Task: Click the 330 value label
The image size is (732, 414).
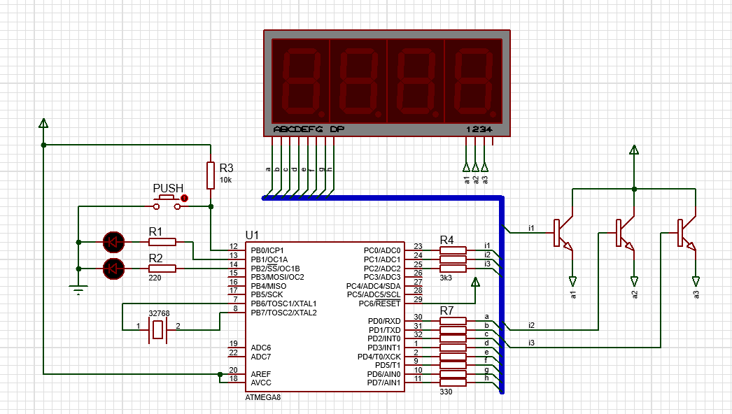Action: point(446,392)
